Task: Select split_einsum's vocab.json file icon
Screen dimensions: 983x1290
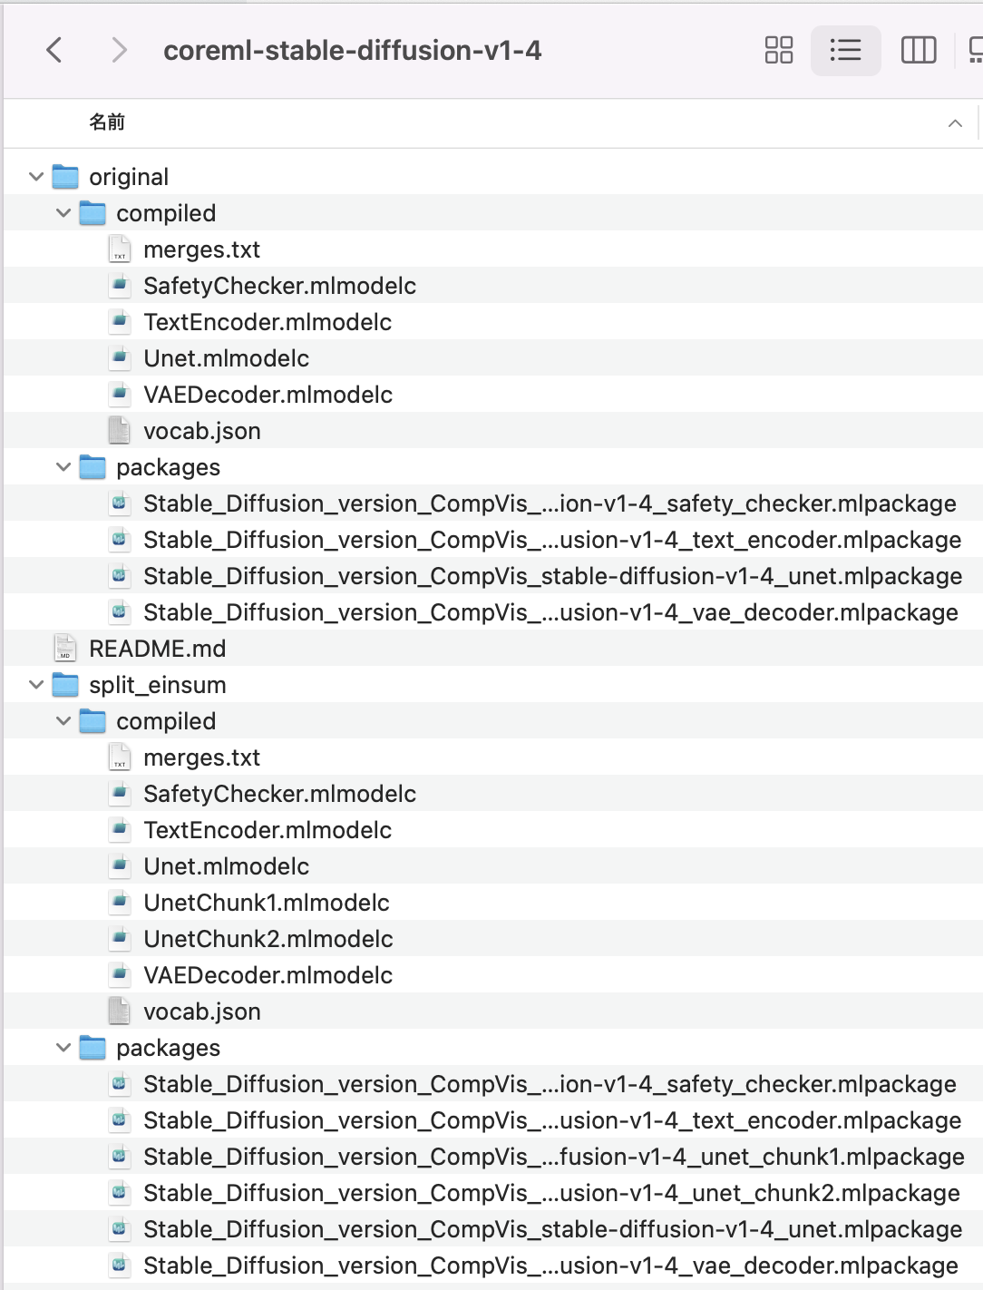Action: (x=120, y=1011)
